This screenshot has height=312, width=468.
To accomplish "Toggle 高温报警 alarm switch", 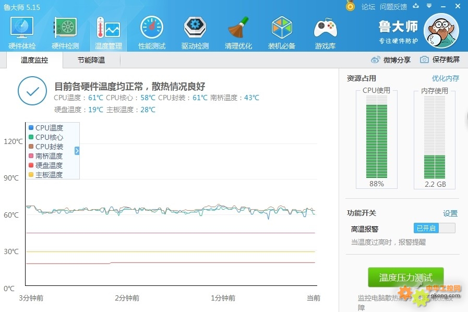I will pyautogui.click(x=434, y=228).
